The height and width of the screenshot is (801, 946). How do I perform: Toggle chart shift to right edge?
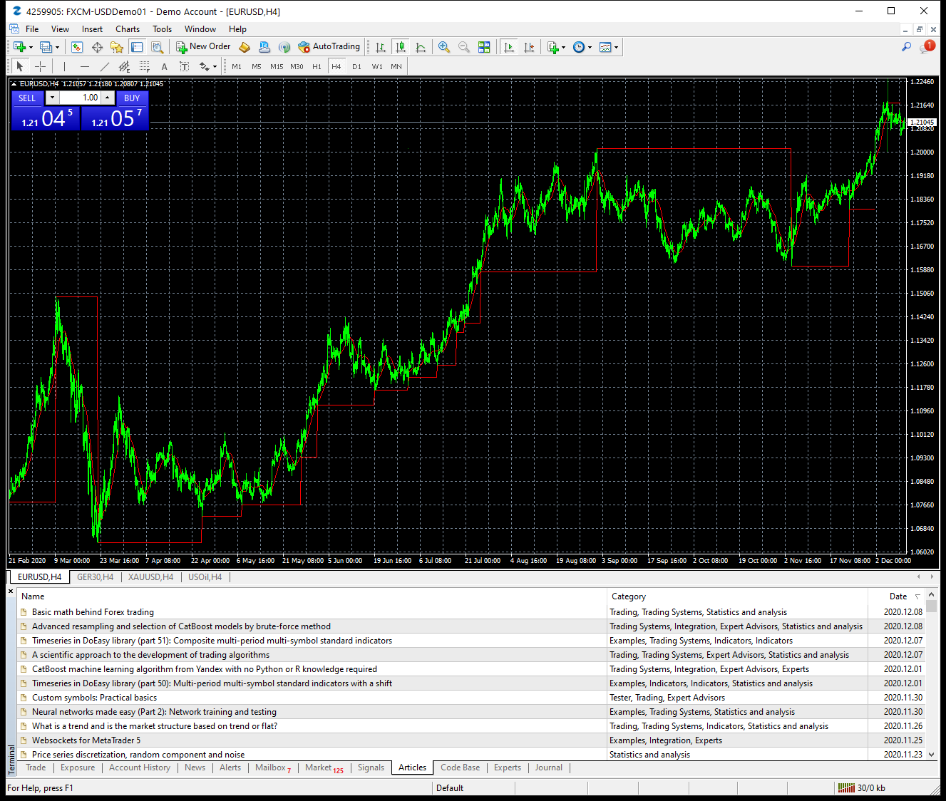coord(528,47)
